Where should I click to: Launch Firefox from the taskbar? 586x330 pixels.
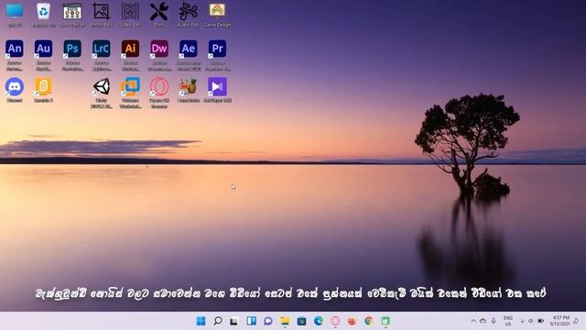352,321
